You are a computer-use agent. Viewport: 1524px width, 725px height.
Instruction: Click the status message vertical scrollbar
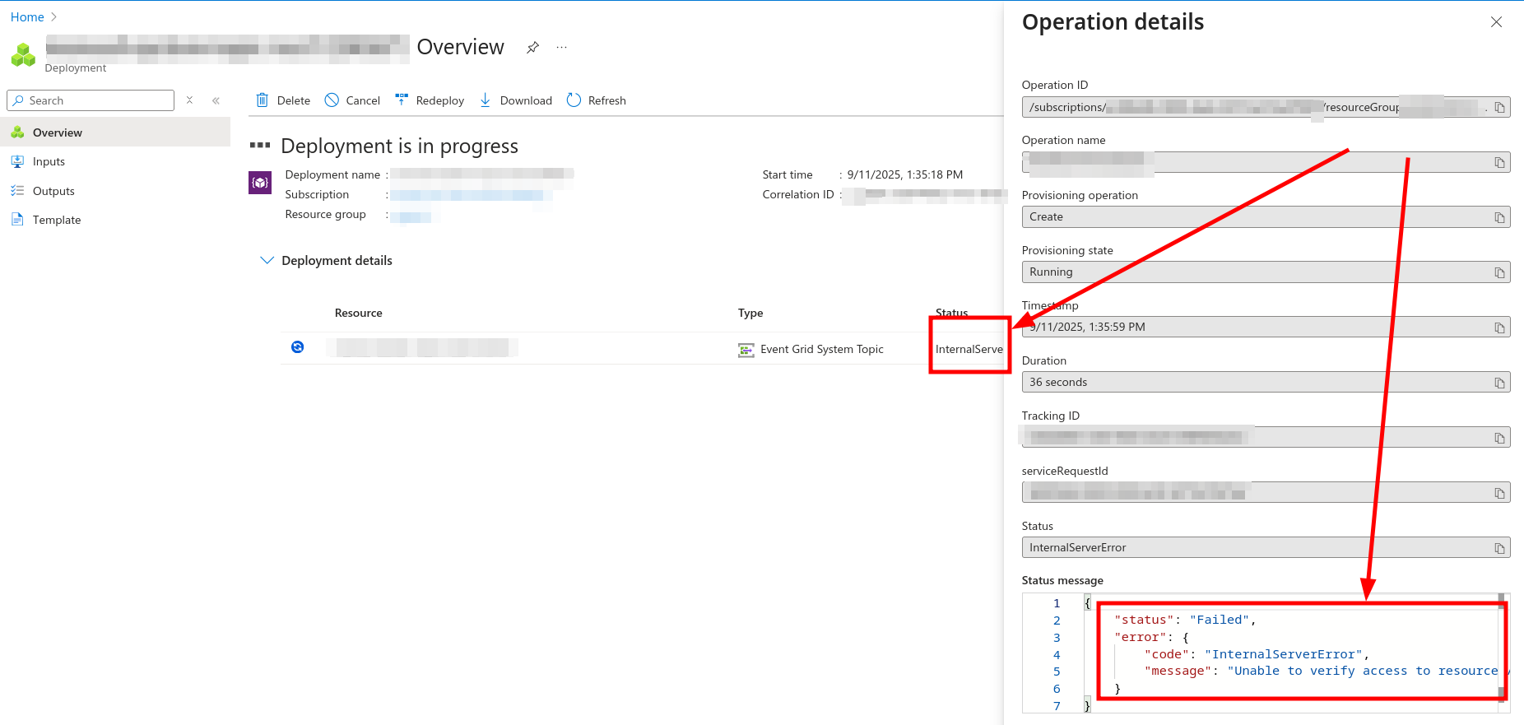click(1501, 648)
